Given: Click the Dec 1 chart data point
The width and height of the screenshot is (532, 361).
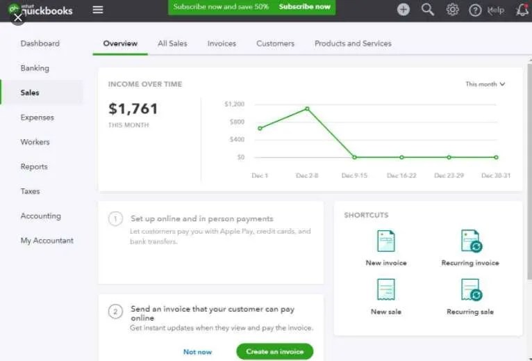Looking at the screenshot, I should coord(260,129).
